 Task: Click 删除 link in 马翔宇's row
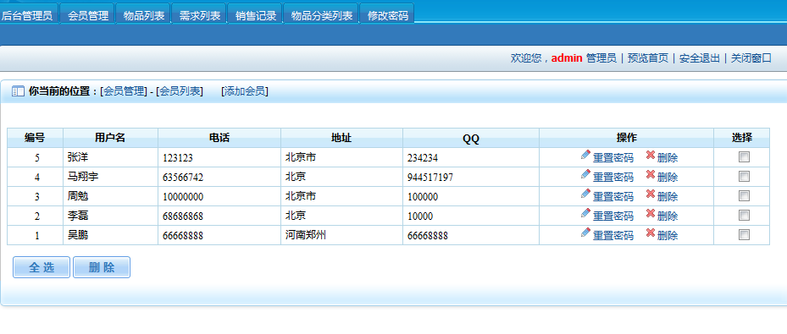pyautogui.click(x=668, y=178)
